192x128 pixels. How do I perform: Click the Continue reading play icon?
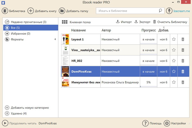pos(5,123)
